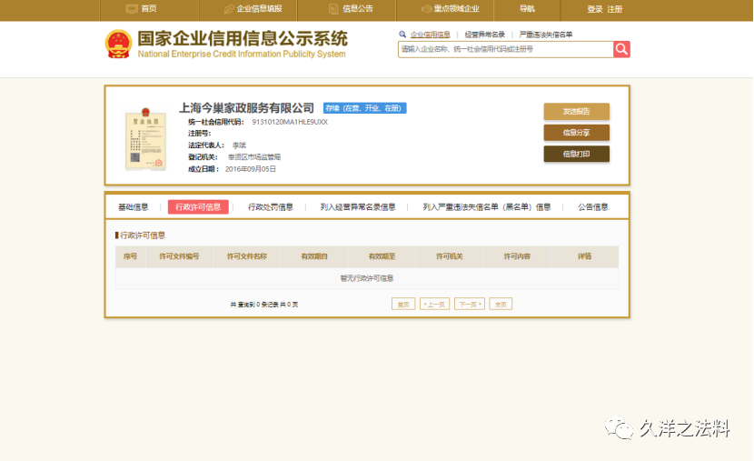754x461 pixels.
Task: Open the 列入经营异常名录信息 tab
Action: 358,207
